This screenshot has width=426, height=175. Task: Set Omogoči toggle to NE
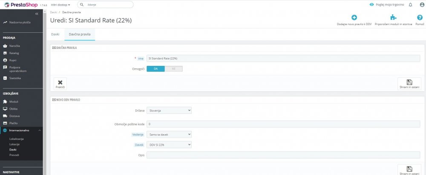174,69
